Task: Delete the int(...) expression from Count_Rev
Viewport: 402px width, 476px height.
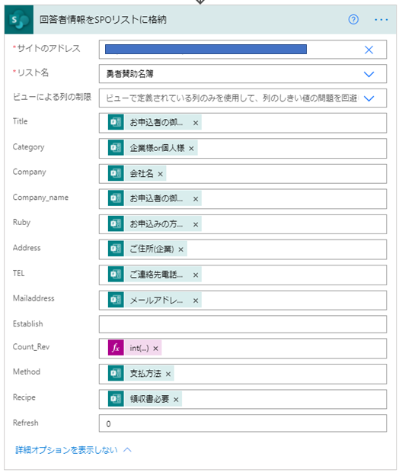Action: coord(155,349)
